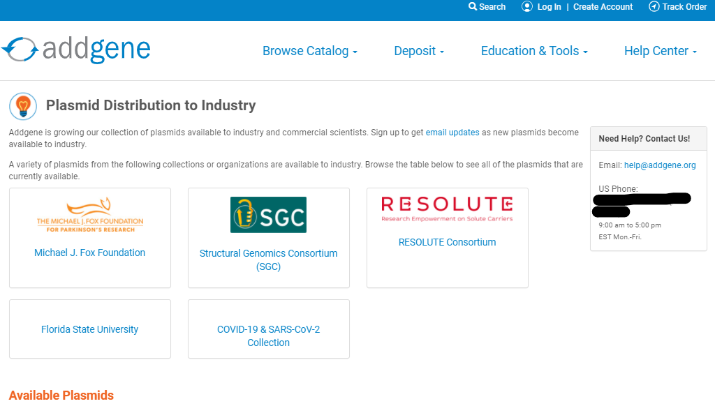This screenshot has height=406, width=715.
Task: Expand the Browse Catalog menu
Action: click(309, 51)
